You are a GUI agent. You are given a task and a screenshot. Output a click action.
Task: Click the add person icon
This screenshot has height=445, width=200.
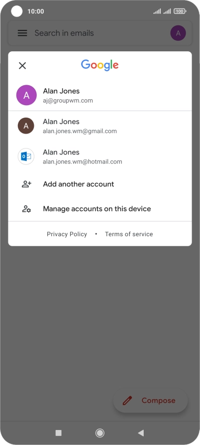[x=26, y=184]
